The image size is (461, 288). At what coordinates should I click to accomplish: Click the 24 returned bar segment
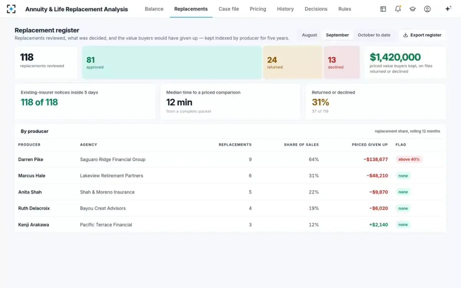[293, 63]
